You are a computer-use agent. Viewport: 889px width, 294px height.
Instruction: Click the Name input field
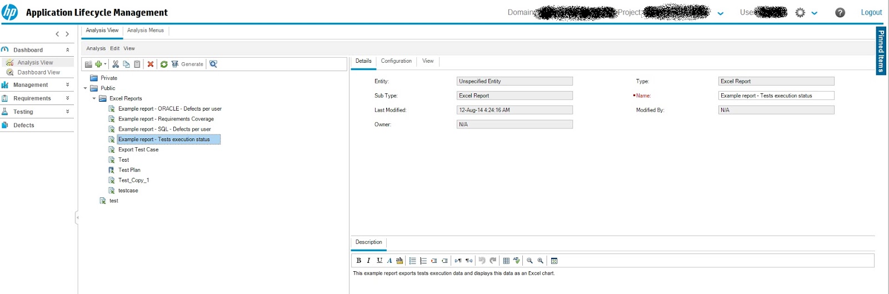point(776,96)
